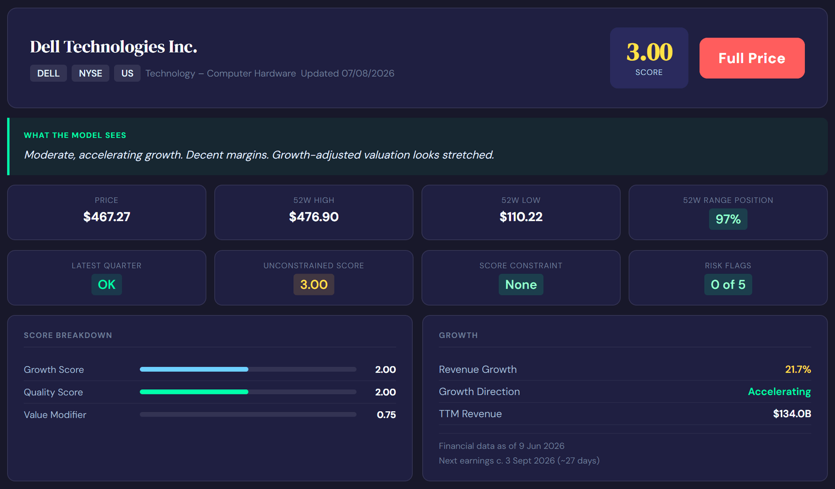Click the 0.75 value modifier number
This screenshot has width=835, height=489.
[386, 415]
